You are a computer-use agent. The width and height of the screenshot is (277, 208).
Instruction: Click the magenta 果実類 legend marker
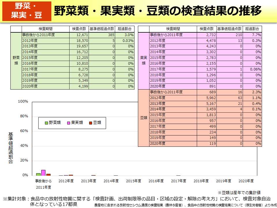69,123
